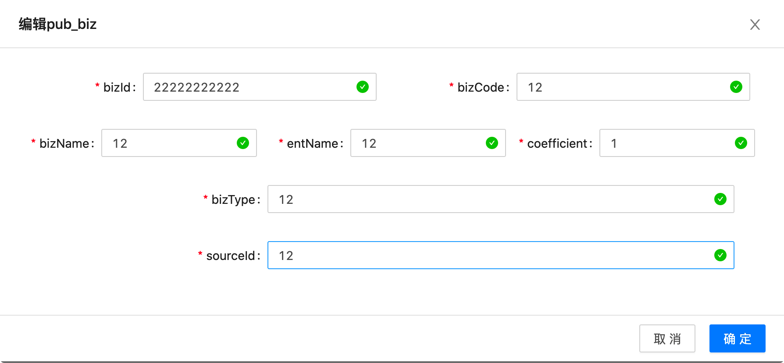Click the bizType label text

tap(233, 200)
